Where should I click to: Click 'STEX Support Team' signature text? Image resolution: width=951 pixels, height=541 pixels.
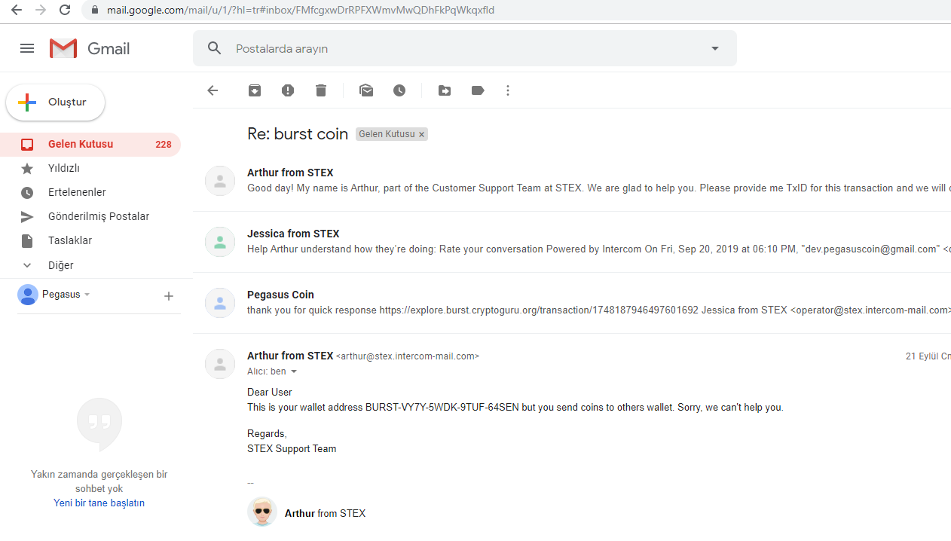point(292,449)
